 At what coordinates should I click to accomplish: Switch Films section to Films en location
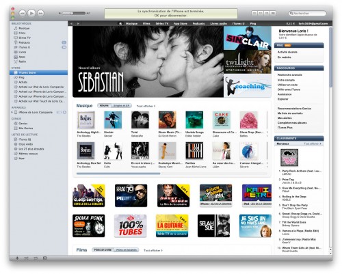(x=127, y=250)
